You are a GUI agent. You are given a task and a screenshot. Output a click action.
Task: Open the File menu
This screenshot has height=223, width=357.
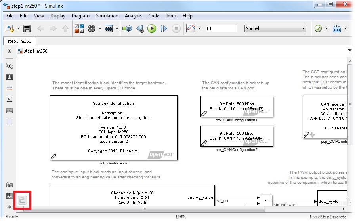tap(10, 16)
